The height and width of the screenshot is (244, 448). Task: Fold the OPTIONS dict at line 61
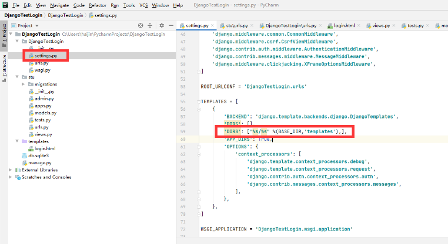coord(199,147)
